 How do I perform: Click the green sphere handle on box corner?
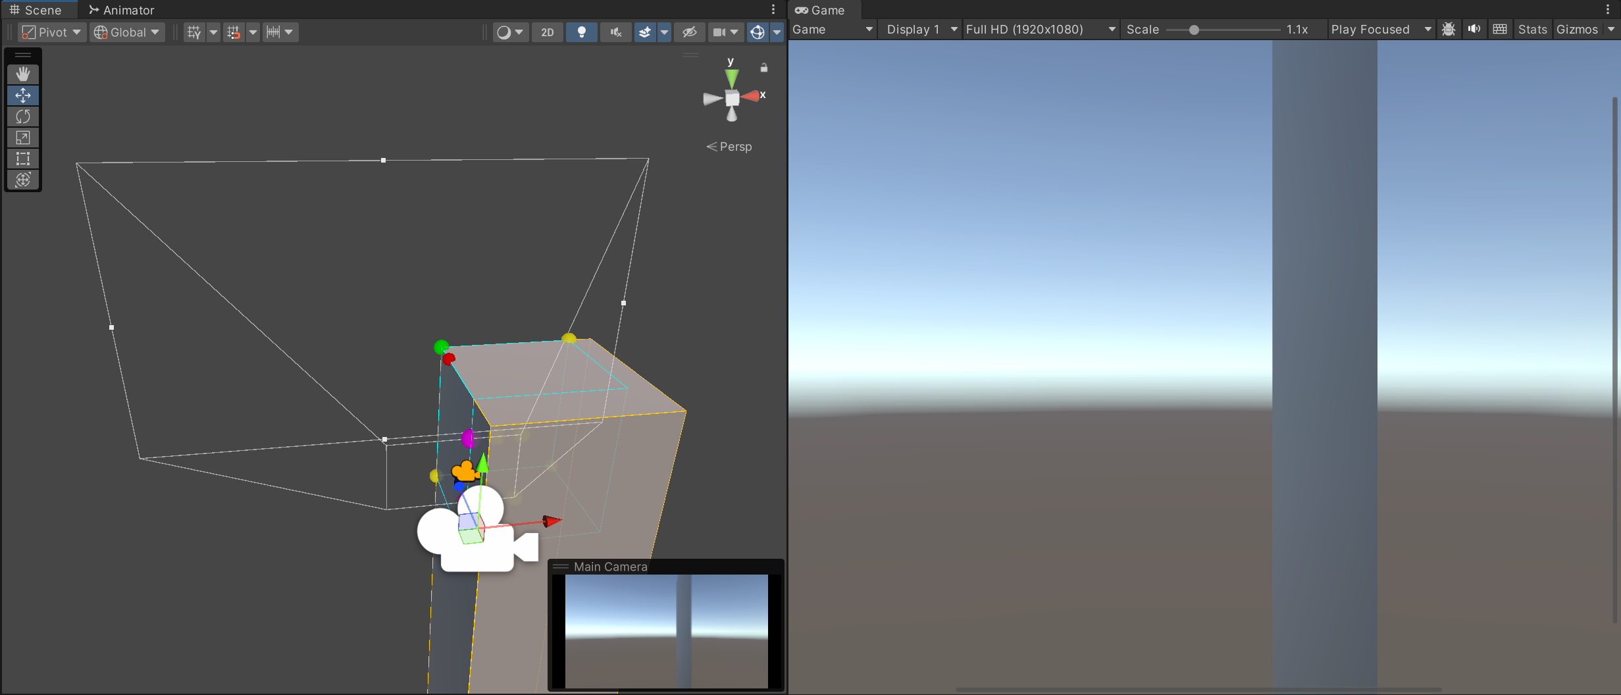[x=441, y=347]
